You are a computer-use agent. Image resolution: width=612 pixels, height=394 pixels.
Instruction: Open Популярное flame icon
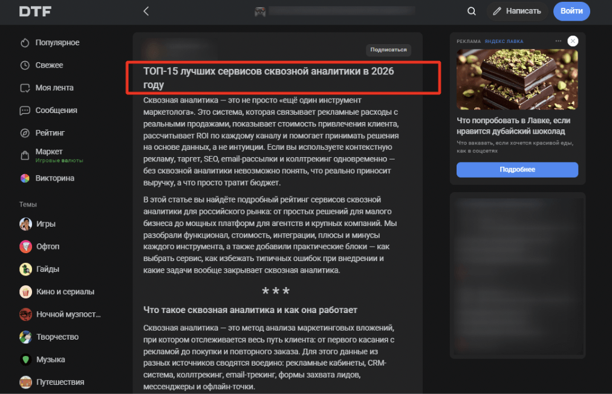point(25,43)
